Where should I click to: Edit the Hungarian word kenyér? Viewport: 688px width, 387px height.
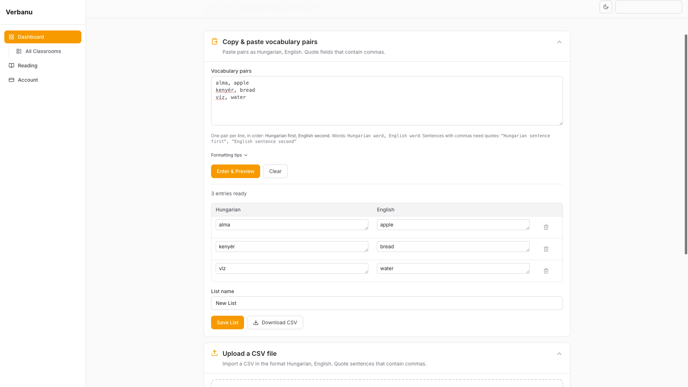tap(292, 247)
